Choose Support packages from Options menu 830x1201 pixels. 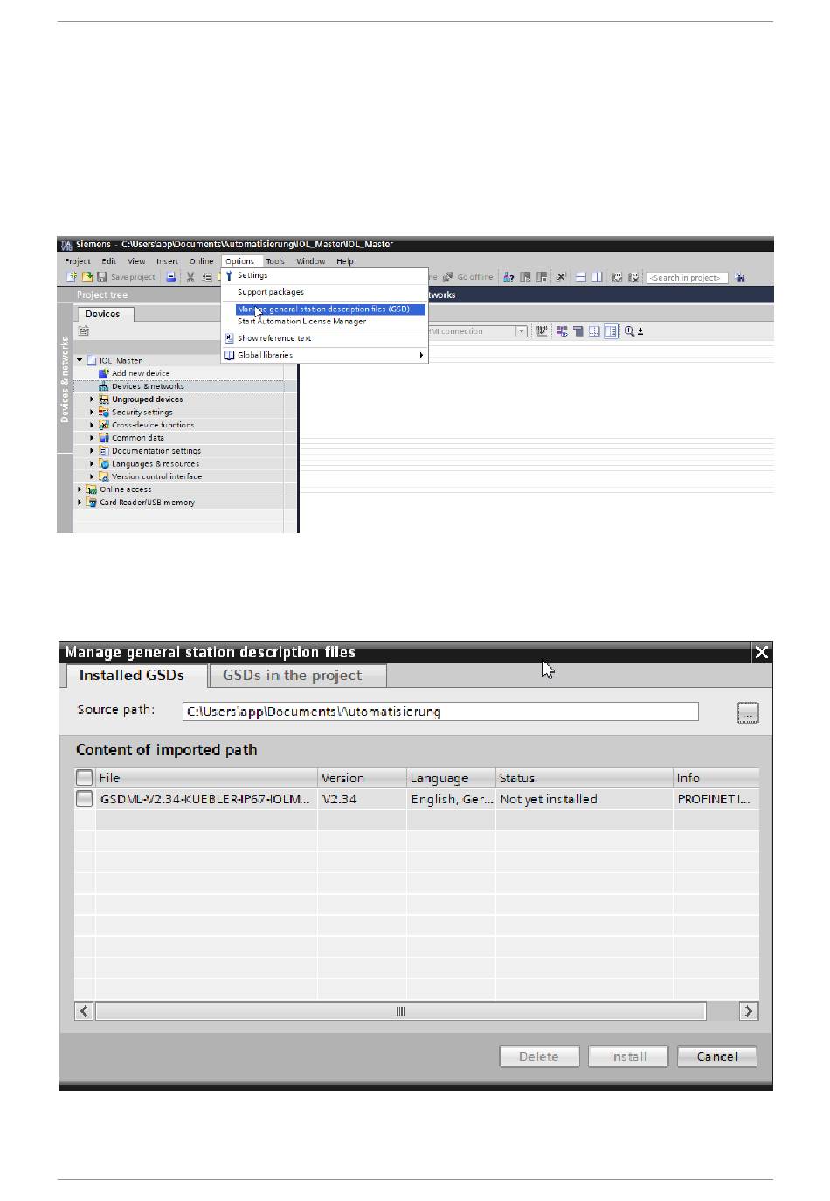[x=271, y=292]
